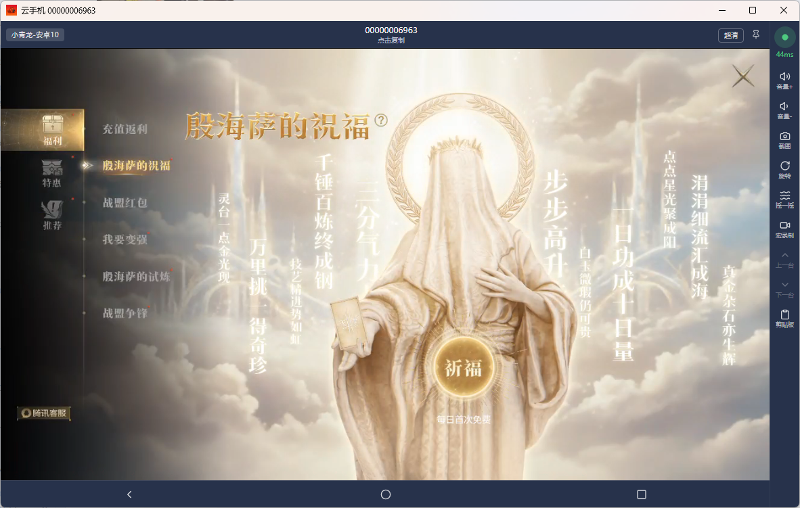The image size is (800, 508).
Task: Click the 步步高升 blessing text
Action: 554,225
